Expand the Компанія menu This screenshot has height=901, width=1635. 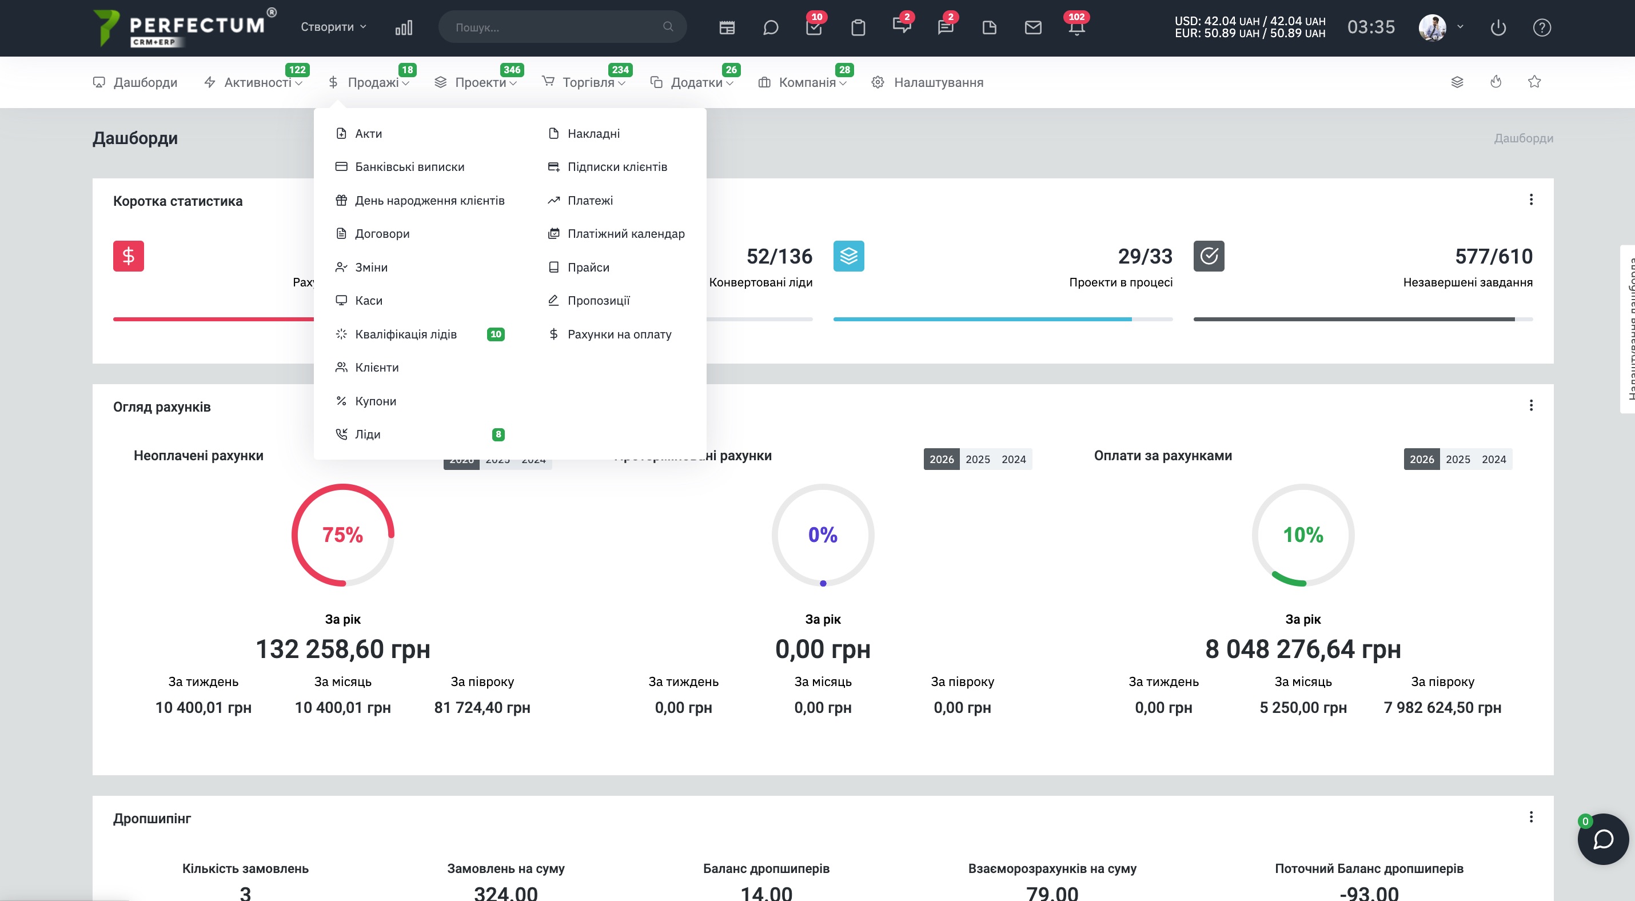(x=802, y=82)
